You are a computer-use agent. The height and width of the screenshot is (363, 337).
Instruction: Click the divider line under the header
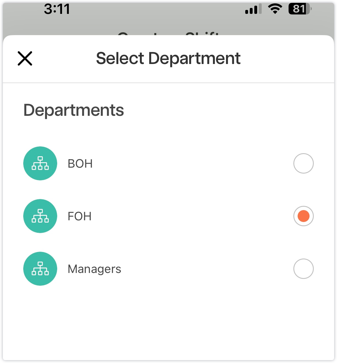pos(168,83)
